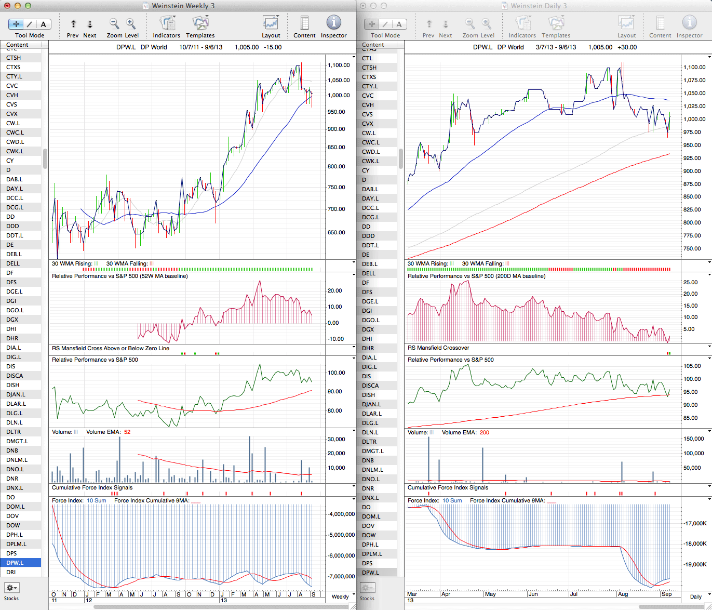Viewport: 712px width, 610px height.
Task: Open Indicators in the Weekly window toolbar
Action: coord(167,23)
